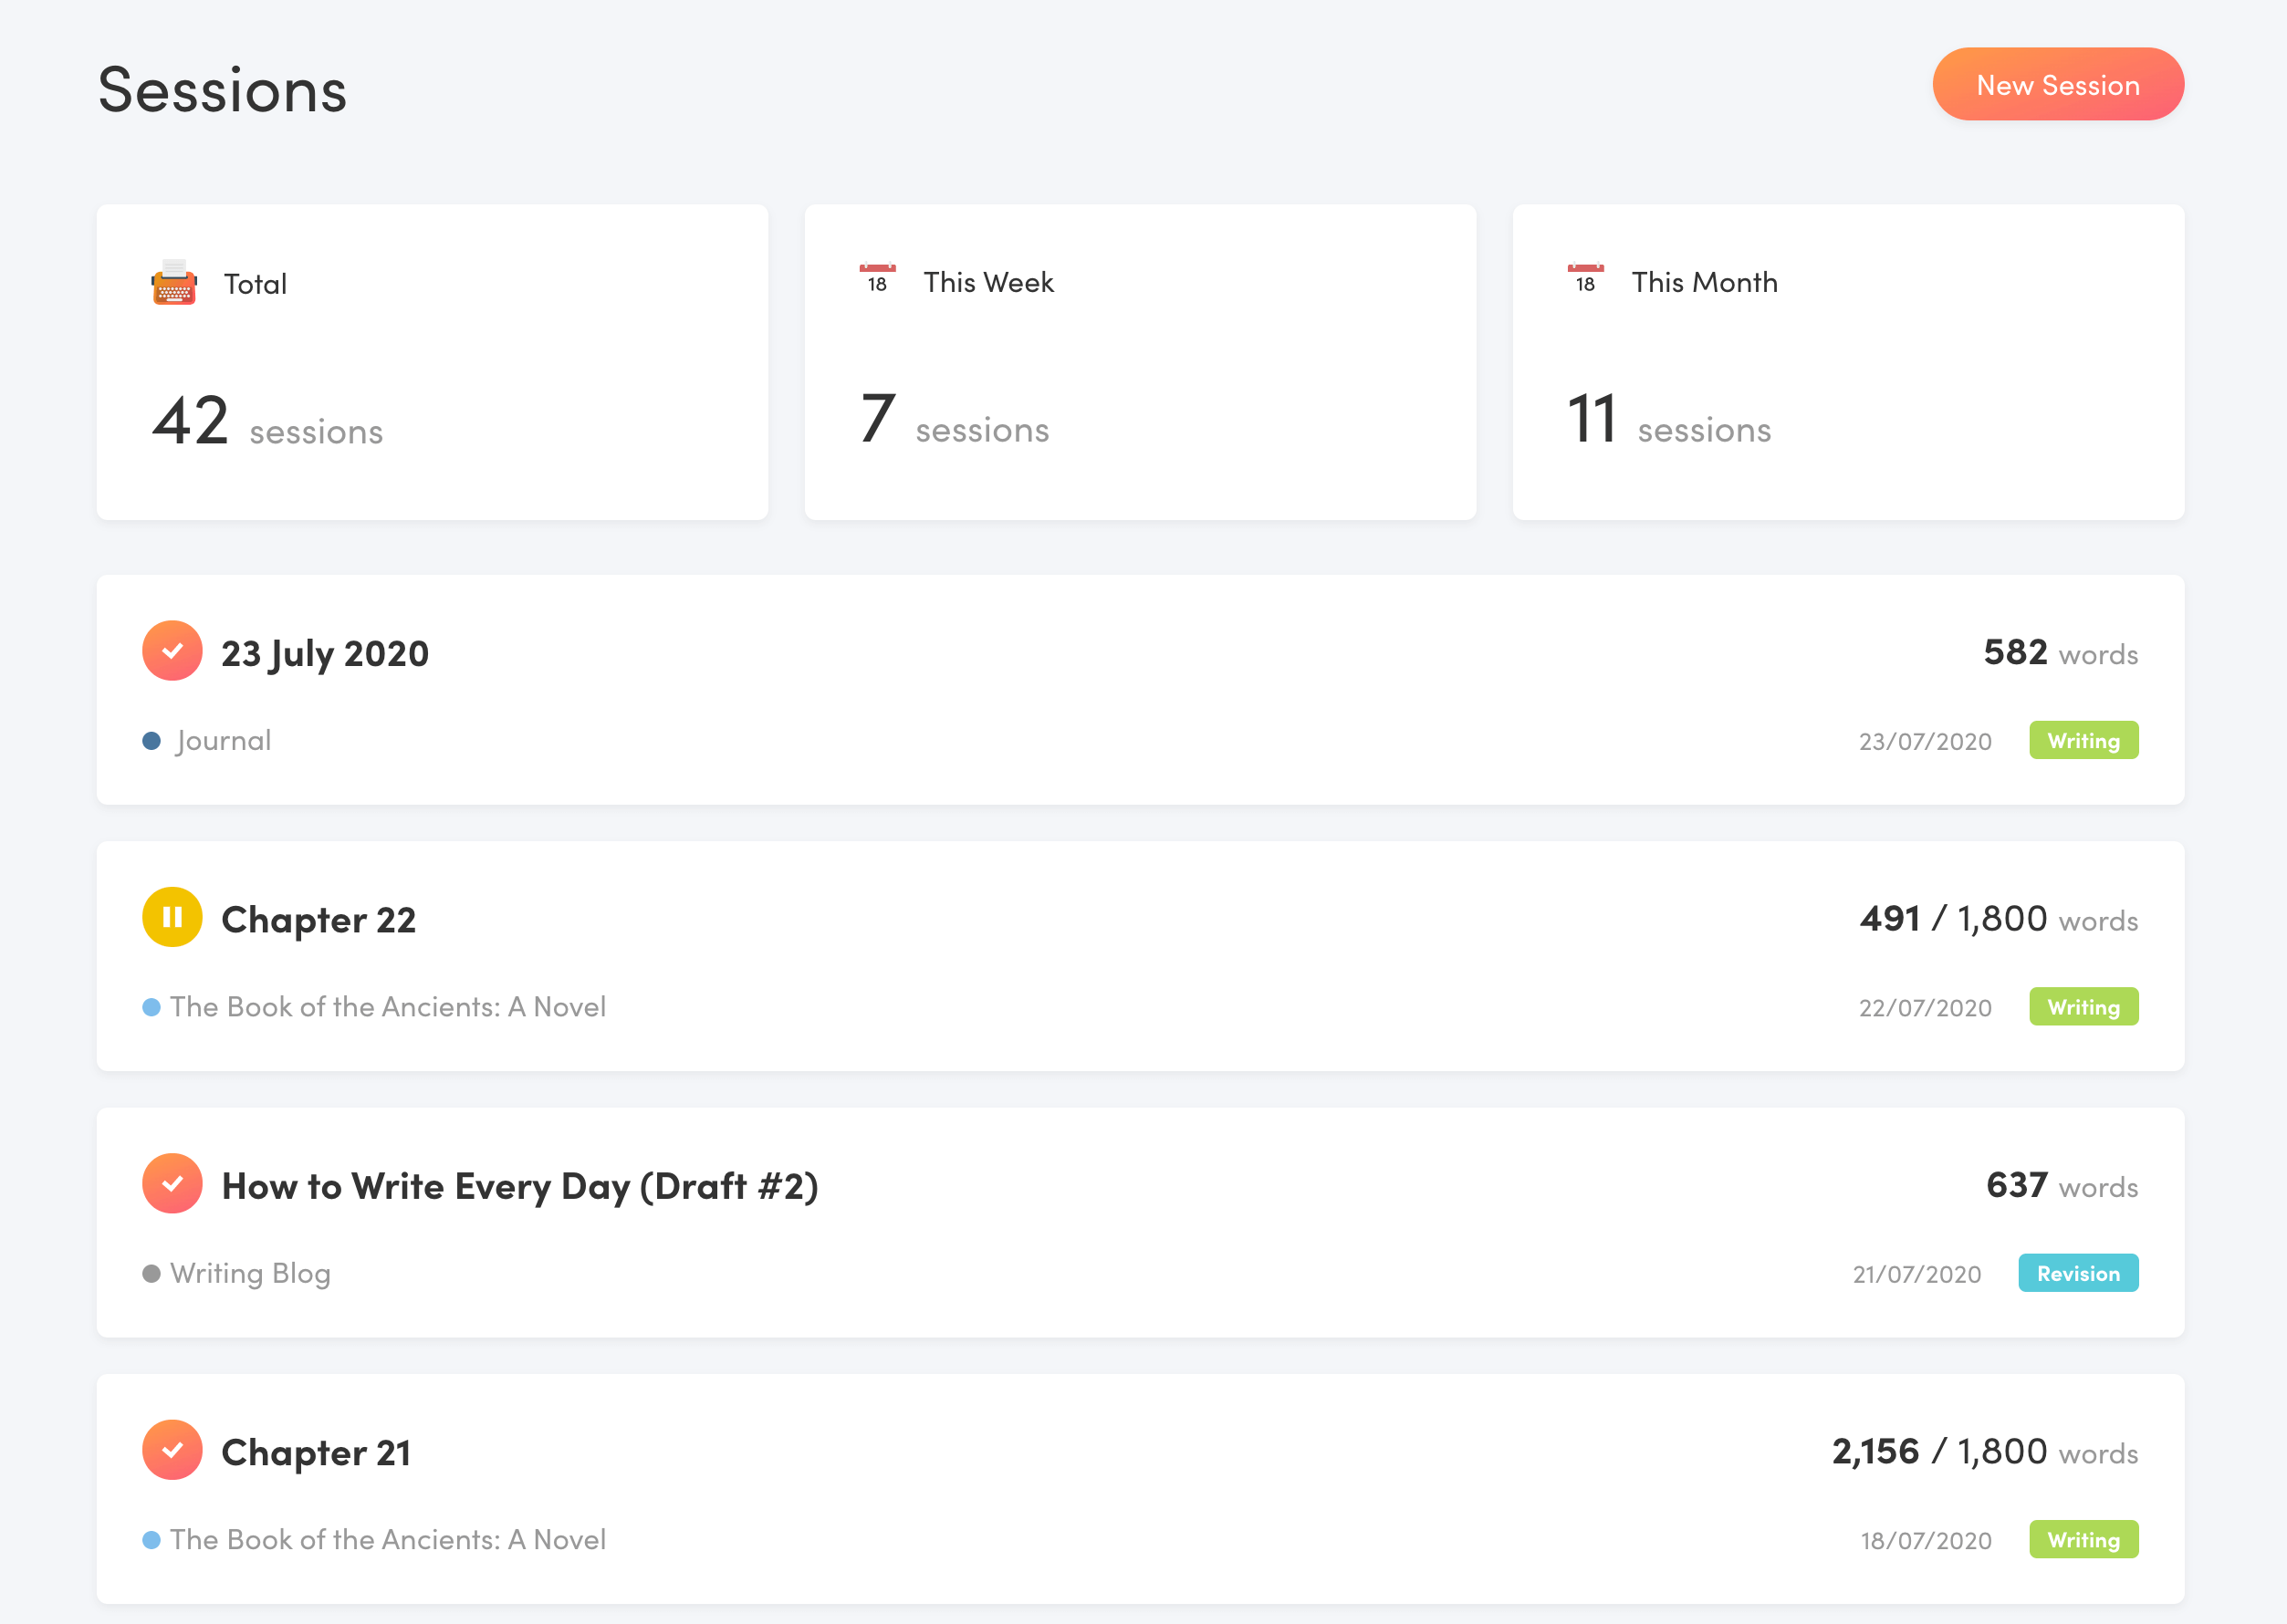Click the completed checkmark icon for 23 July 2020
The width and height of the screenshot is (2287, 1624).
pyautogui.click(x=172, y=651)
